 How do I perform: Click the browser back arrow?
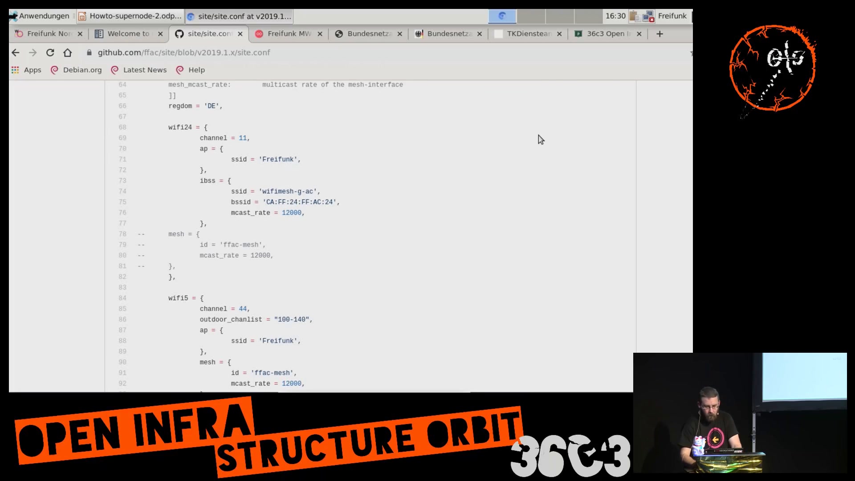tap(16, 53)
